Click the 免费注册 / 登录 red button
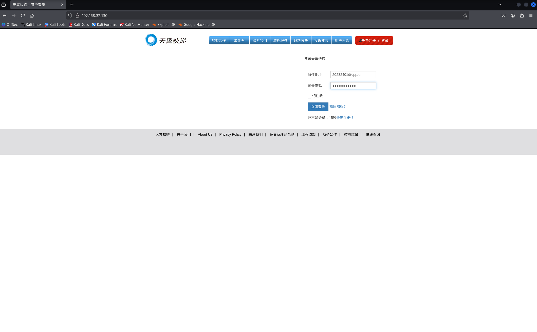The image size is (537, 332). click(374, 41)
